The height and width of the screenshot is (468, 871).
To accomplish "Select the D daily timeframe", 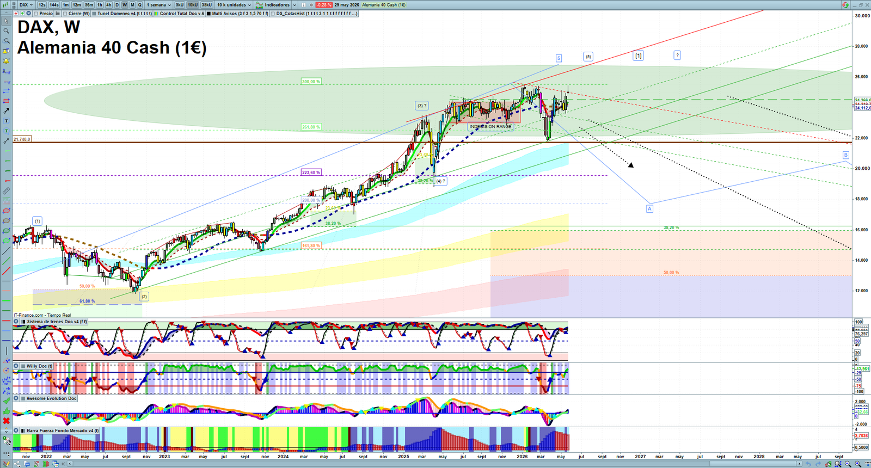I will [x=117, y=5].
